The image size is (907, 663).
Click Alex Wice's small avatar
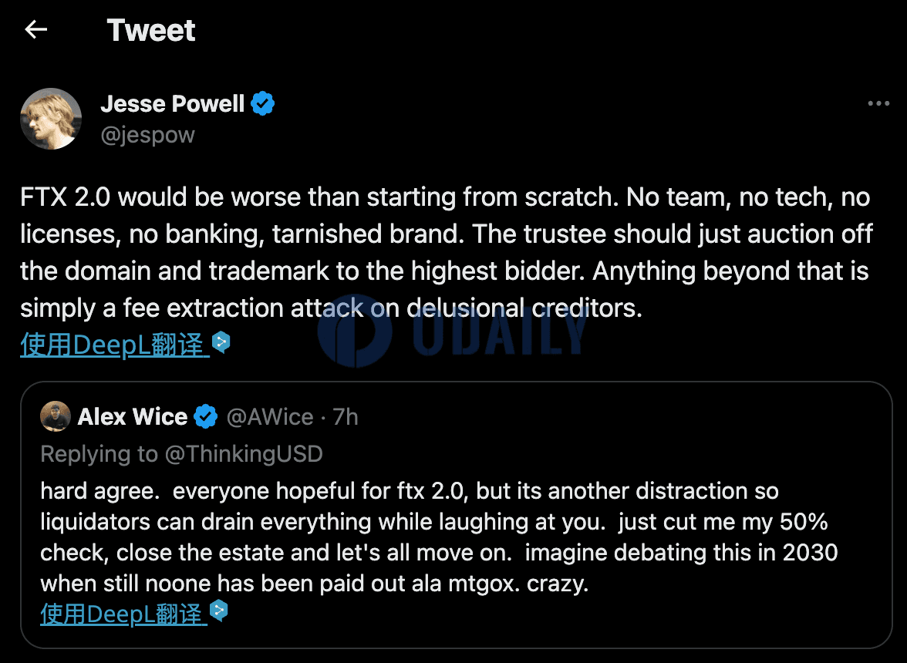[56, 416]
